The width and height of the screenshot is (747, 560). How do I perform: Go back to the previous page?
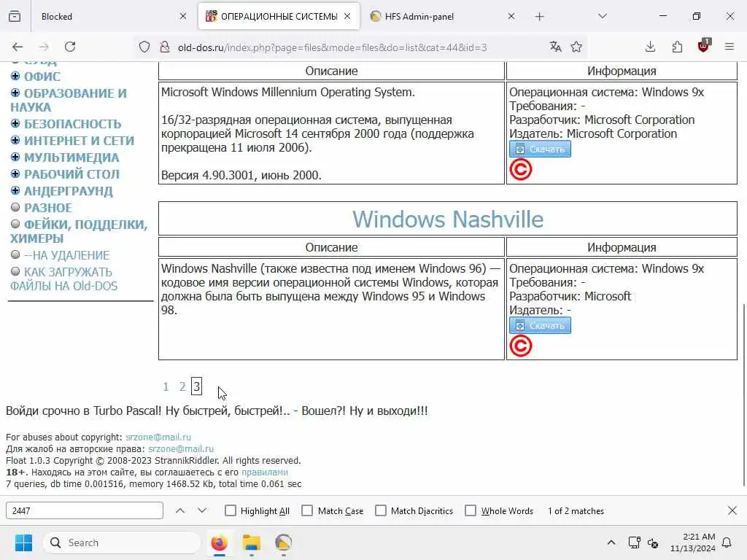[x=18, y=47]
